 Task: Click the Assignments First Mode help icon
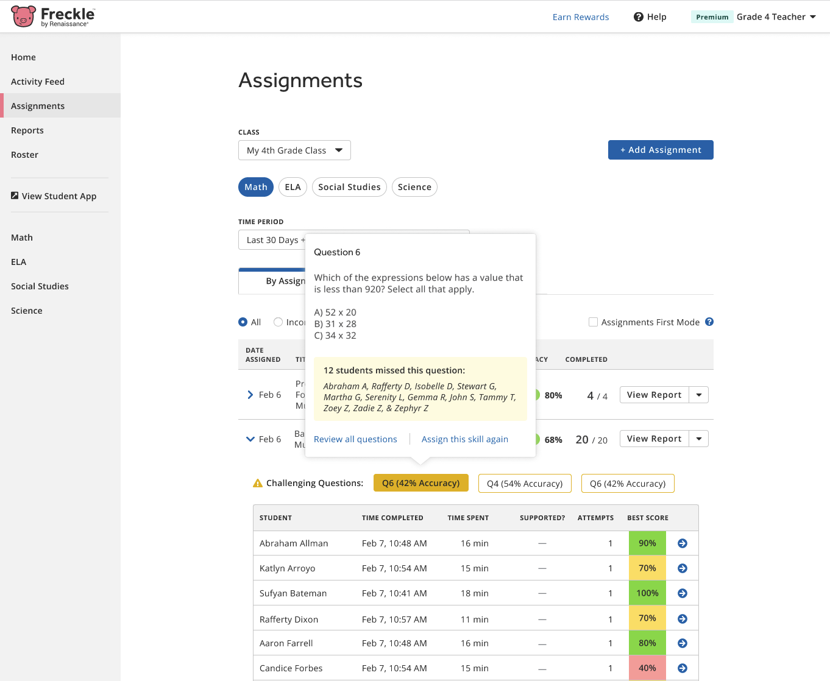pos(709,322)
